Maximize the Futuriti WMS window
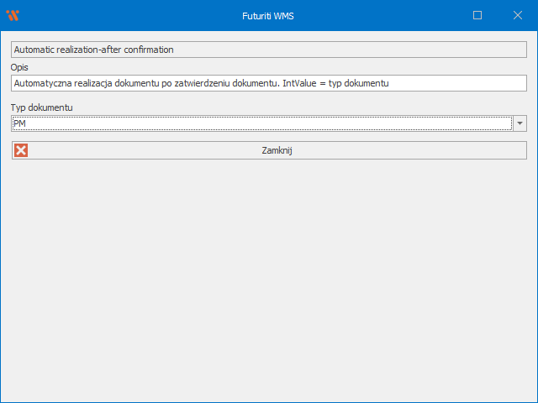 [x=477, y=15]
